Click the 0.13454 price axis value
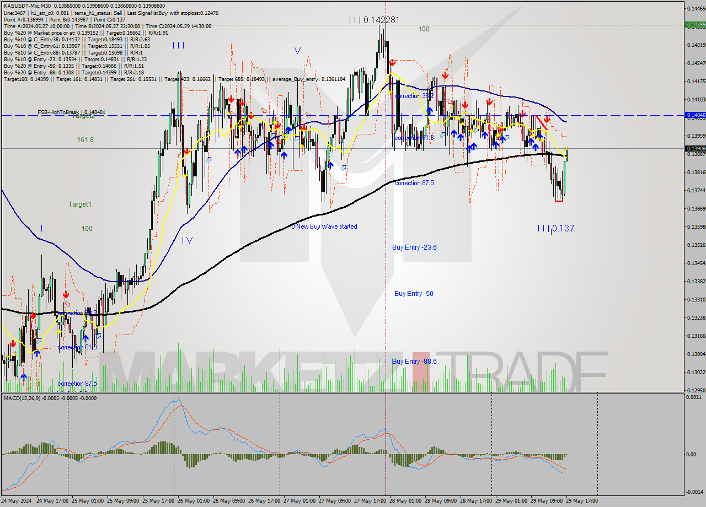This screenshot has width=706, height=507. [x=696, y=263]
